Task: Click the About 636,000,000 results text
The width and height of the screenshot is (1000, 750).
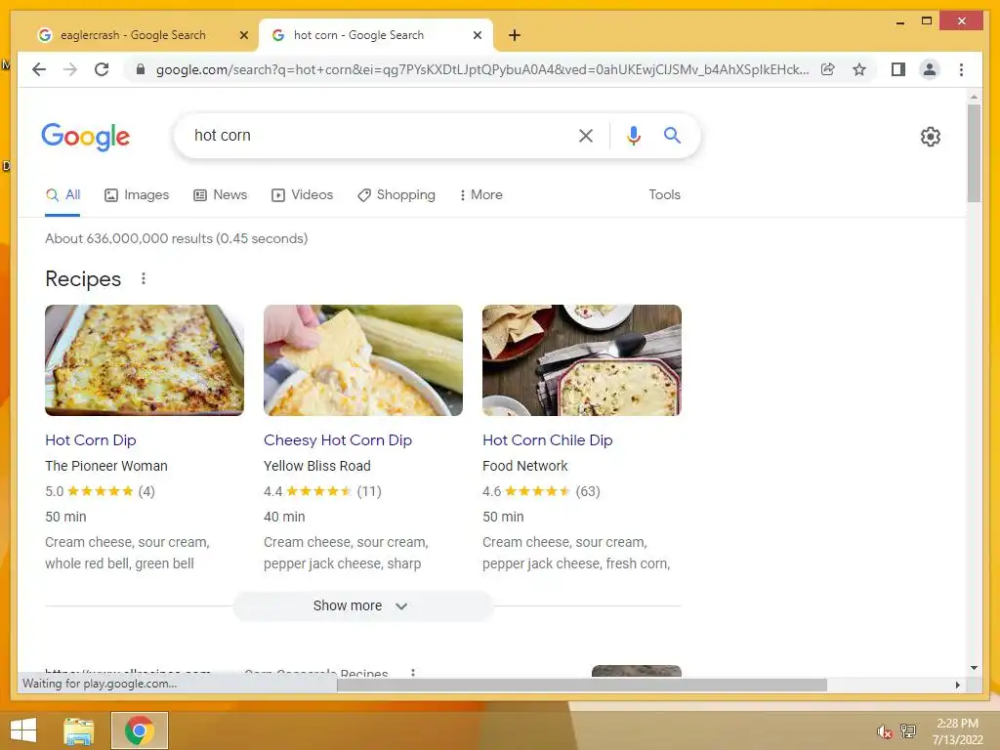Action: click(177, 238)
